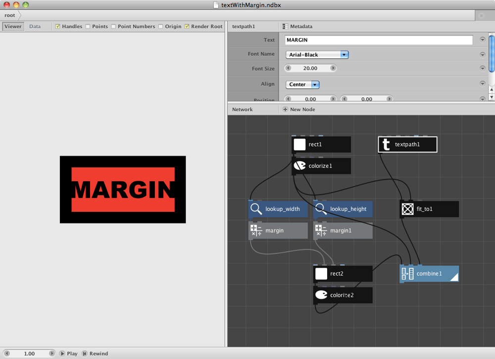Click the MARGIN rendering in the viewer

(x=123, y=190)
